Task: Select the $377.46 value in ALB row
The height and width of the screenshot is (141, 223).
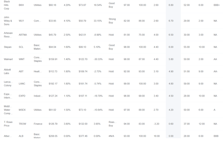Action: [83, 136]
